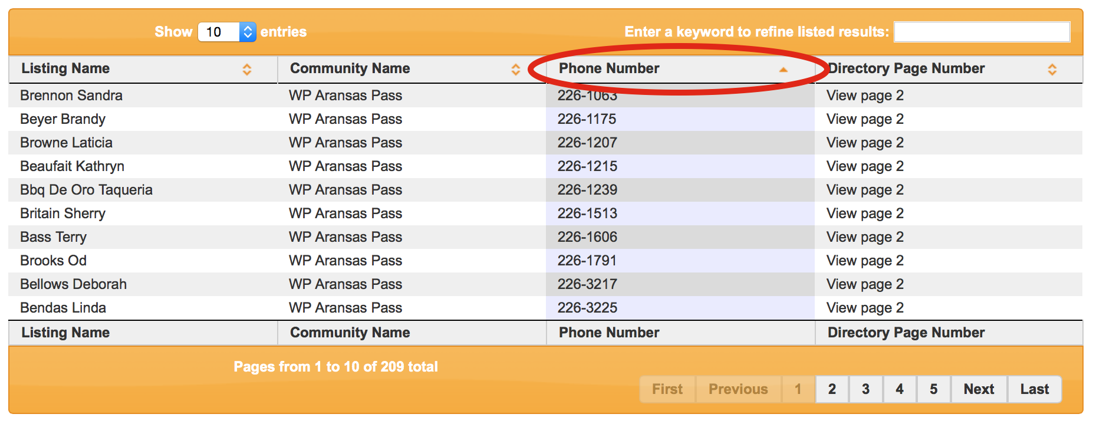Viewport: 1093px width, 427px height.
Task: Go to page 2 of results
Action: (x=832, y=389)
